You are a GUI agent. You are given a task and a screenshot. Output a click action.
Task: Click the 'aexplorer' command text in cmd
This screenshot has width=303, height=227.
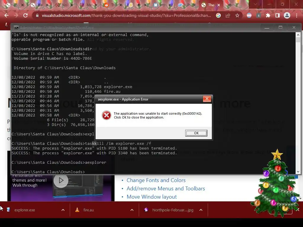pyautogui.click(x=96, y=163)
